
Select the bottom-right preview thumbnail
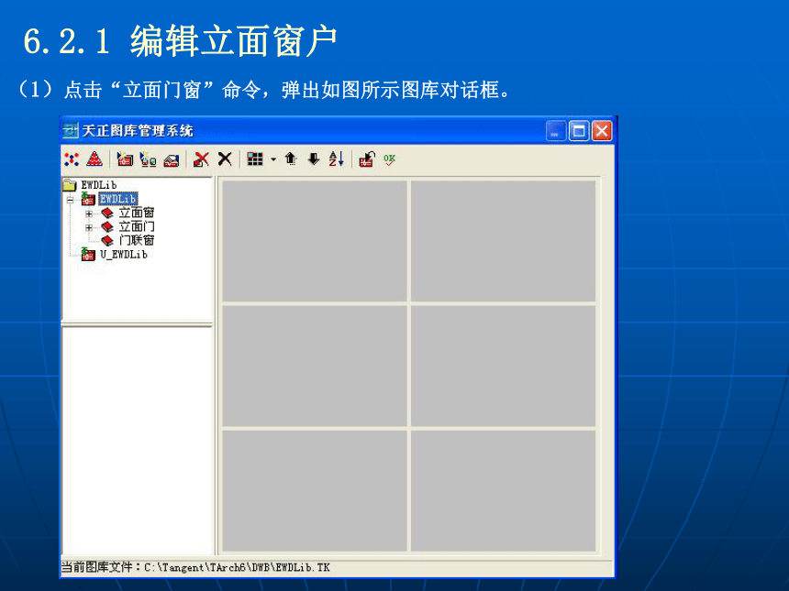point(503,491)
